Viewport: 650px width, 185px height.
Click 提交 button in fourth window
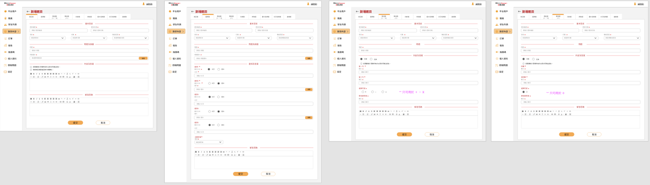pyautogui.click(x=566, y=134)
